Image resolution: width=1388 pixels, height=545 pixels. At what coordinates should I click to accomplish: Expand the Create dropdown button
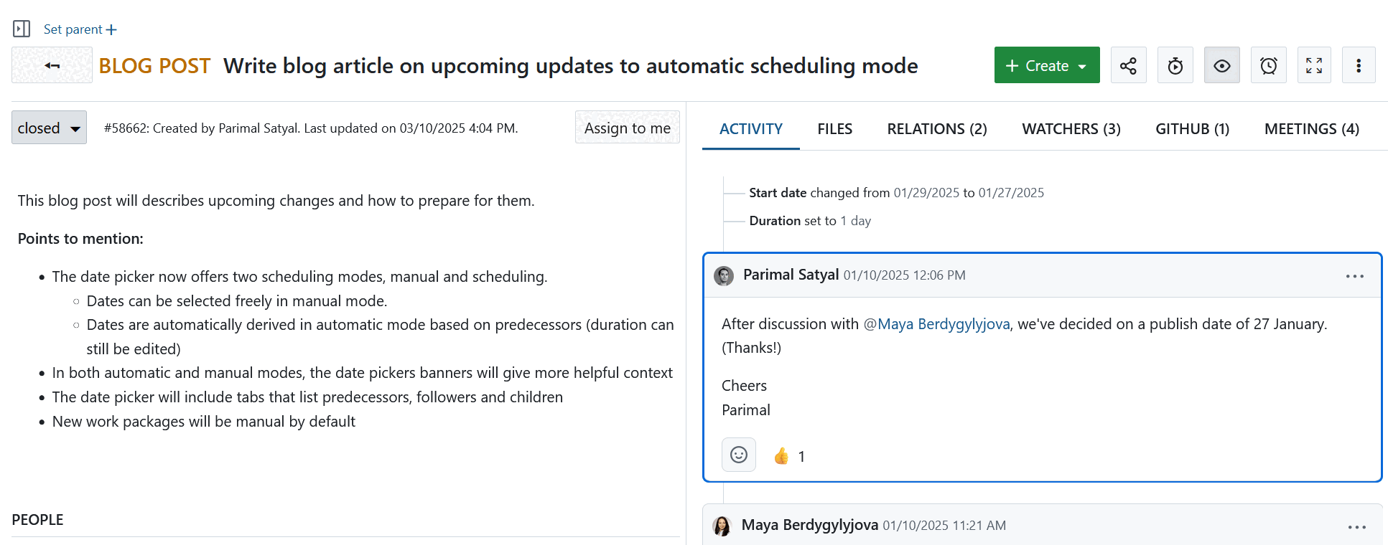click(1046, 65)
